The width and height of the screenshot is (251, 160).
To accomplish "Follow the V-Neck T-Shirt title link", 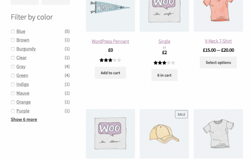I will point(218,41).
